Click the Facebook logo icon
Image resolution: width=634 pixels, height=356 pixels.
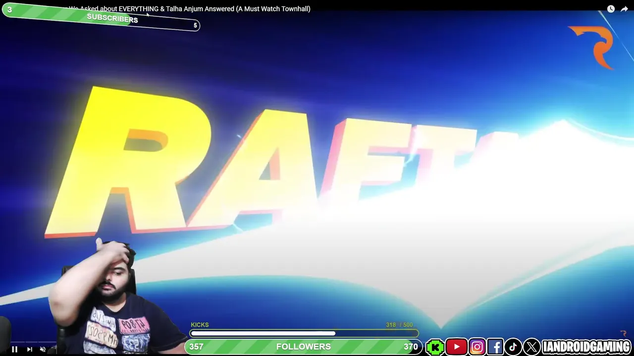495,347
